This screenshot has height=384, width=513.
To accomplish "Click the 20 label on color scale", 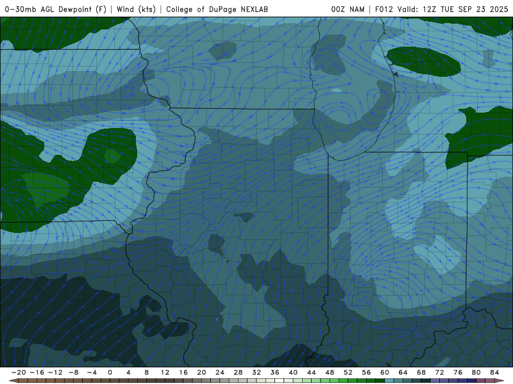I will tap(201, 372).
